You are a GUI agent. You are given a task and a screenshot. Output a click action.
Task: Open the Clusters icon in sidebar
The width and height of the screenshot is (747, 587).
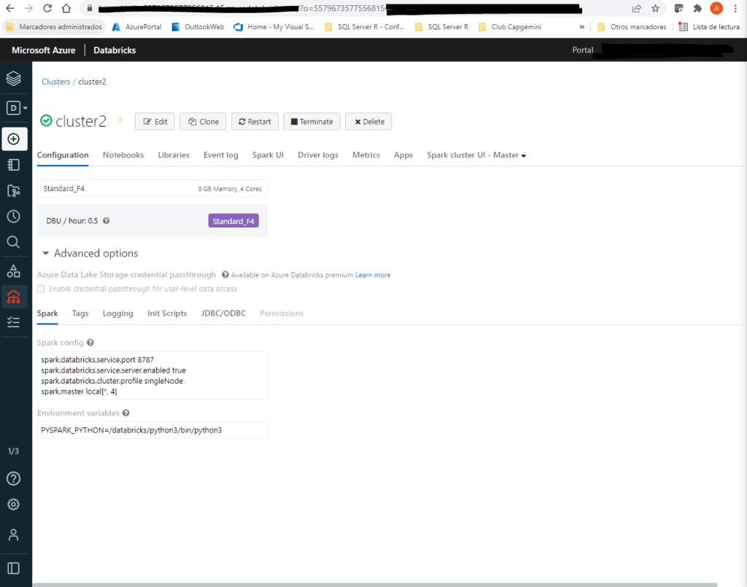[14, 297]
